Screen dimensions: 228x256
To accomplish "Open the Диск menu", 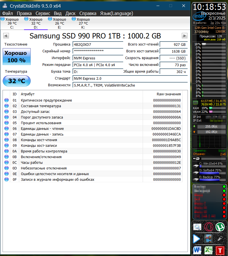I will point(70,13).
